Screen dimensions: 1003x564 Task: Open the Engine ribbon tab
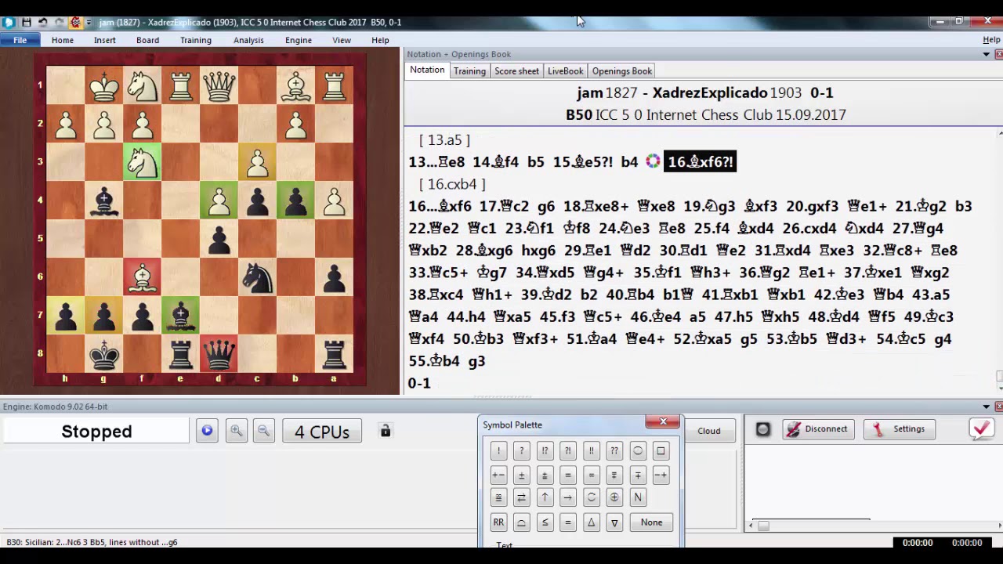(299, 40)
